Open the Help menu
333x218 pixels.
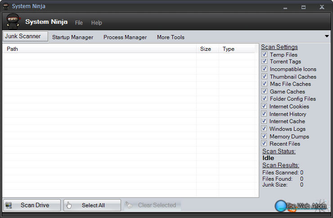[x=97, y=22]
